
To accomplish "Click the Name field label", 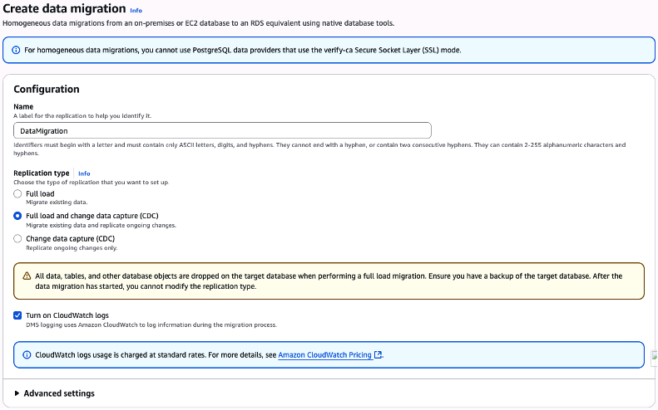I will (x=22, y=107).
